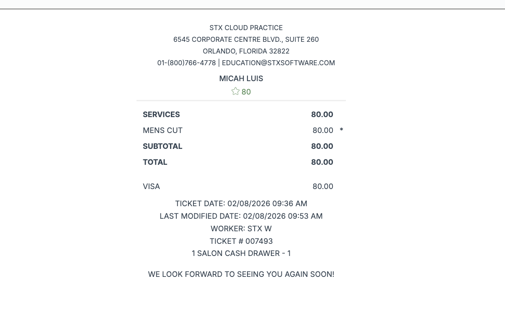Click the loyalty points star icon
The height and width of the screenshot is (312, 505).
click(x=235, y=91)
